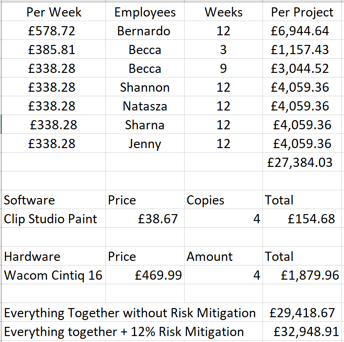The image size is (344, 342).
Task: Click the £29,418.67 total without risk mitigation
Action: point(302,313)
